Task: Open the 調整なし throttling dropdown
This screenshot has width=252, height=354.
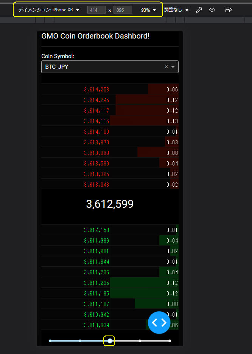Action: 176,10
